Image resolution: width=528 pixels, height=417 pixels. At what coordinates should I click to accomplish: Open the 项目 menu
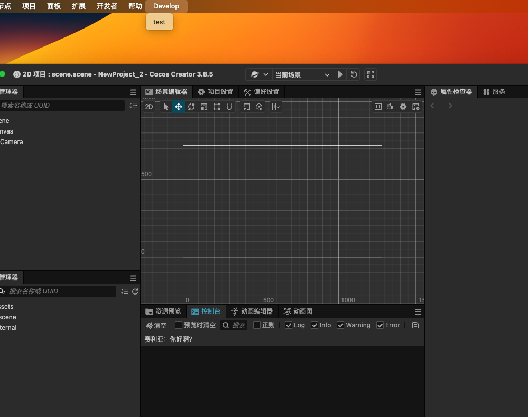(29, 6)
